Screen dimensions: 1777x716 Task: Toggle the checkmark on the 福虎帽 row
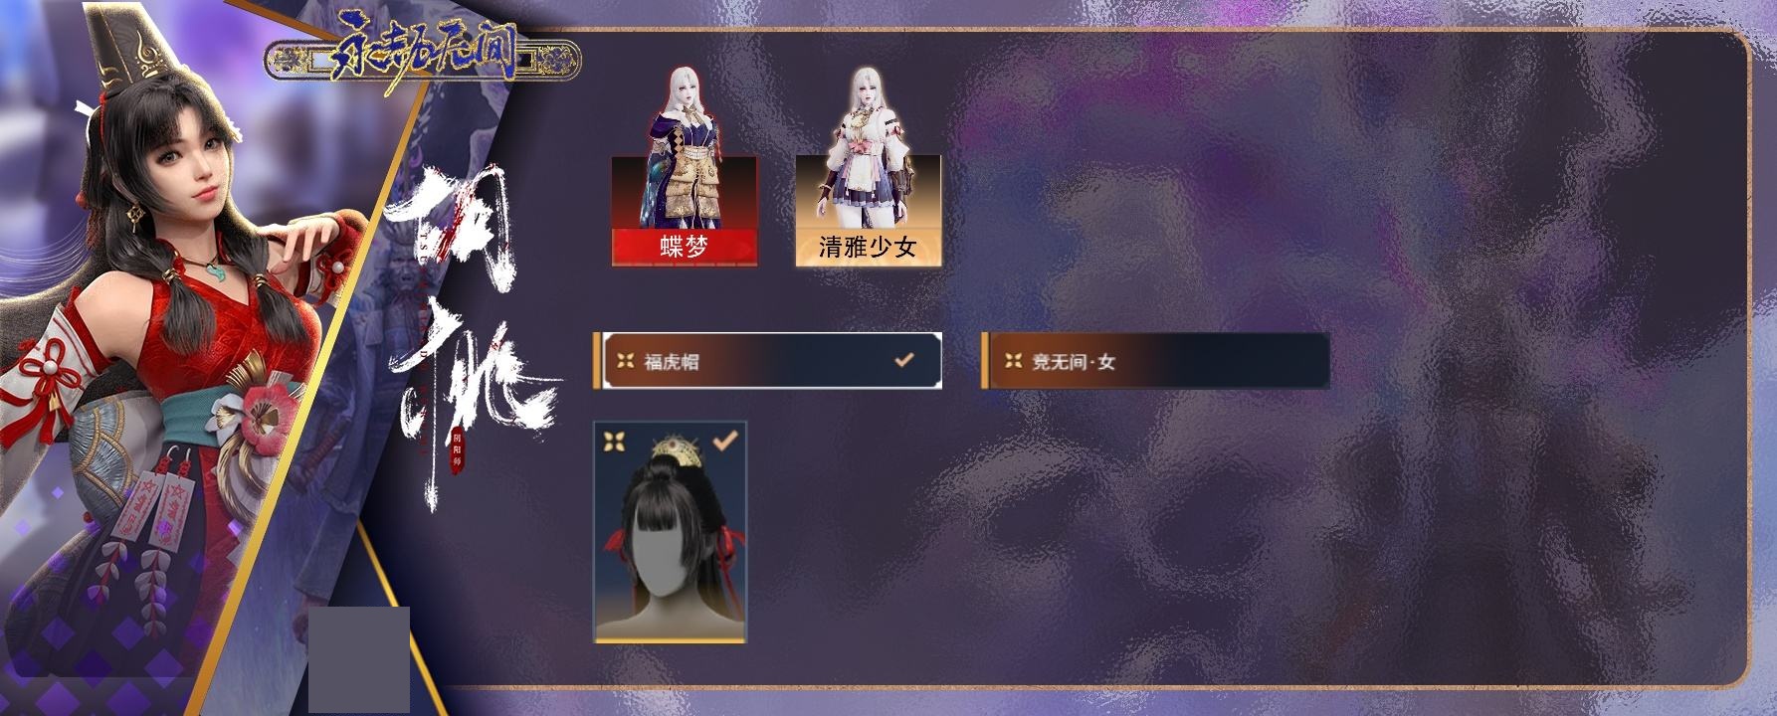(904, 360)
